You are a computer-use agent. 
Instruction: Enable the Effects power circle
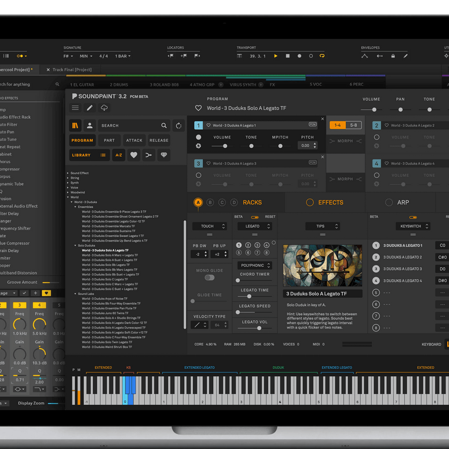[x=309, y=202]
